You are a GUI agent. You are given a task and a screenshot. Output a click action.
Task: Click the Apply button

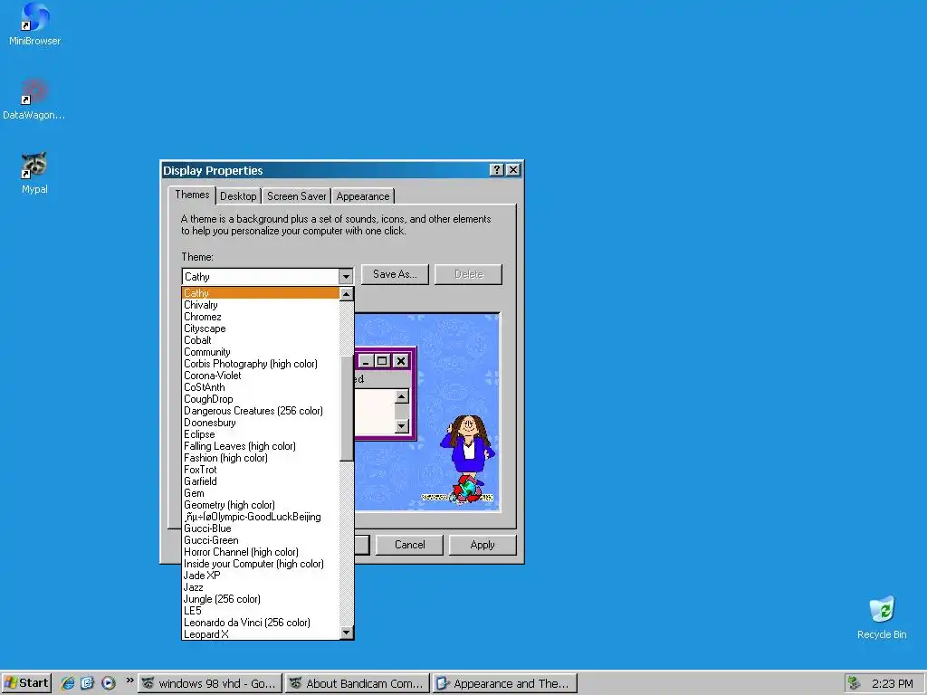pyautogui.click(x=483, y=545)
